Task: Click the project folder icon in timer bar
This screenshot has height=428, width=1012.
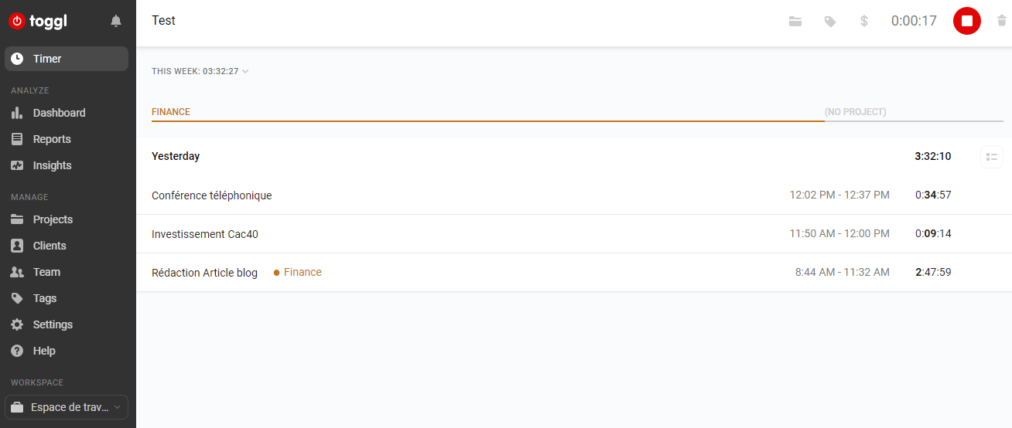Action: pos(795,22)
